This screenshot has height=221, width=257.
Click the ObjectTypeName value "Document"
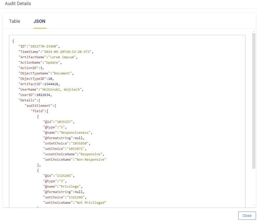(x=62, y=73)
